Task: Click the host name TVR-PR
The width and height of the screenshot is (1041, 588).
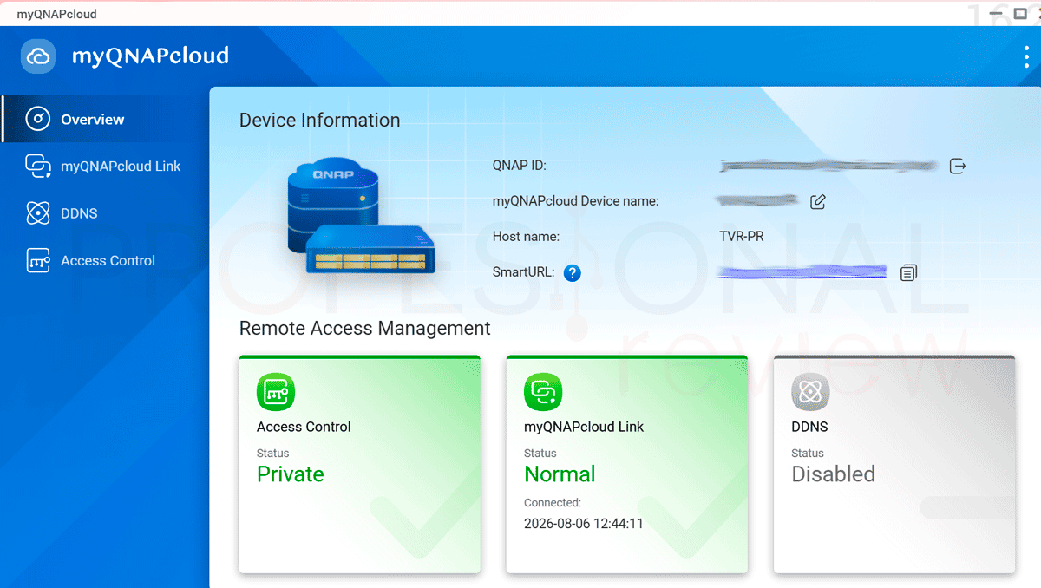Action: [x=742, y=236]
